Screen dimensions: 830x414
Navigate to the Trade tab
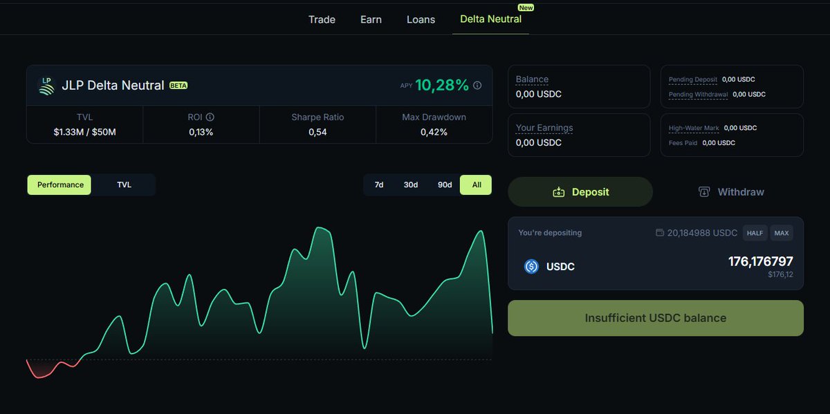pyautogui.click(x=322, y=19)
